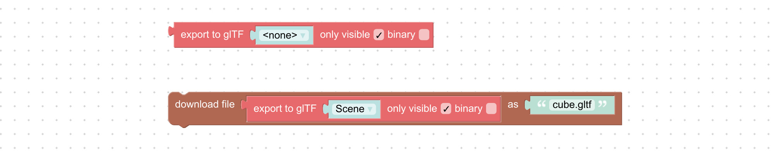The image size is (774, 155).
Task: Select the top export to glTF block
Action: point(212,35)
